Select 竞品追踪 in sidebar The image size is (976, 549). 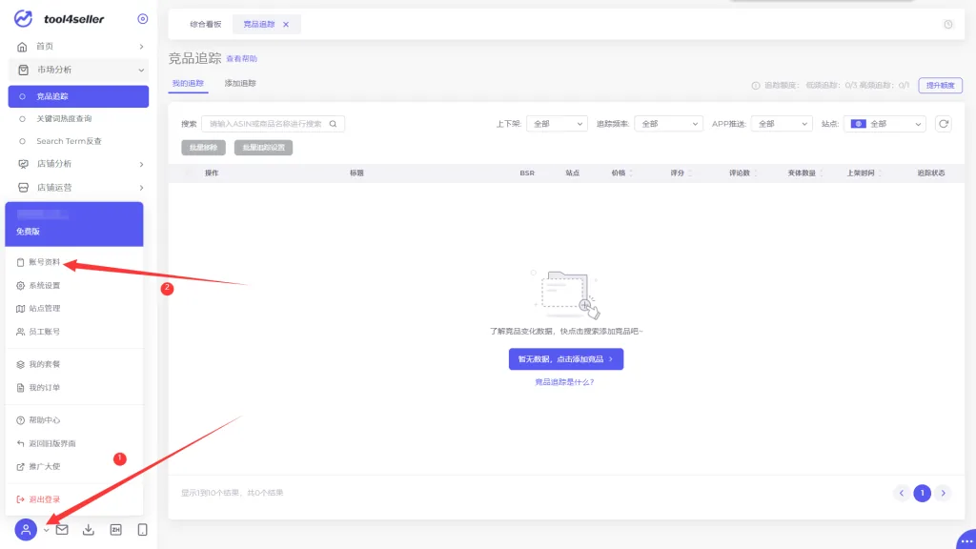78,96
